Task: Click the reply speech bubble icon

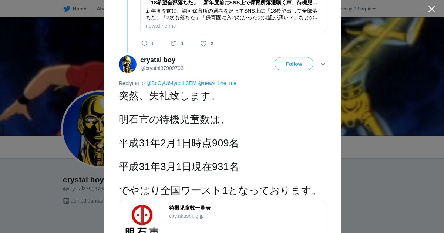Action: 144,44
